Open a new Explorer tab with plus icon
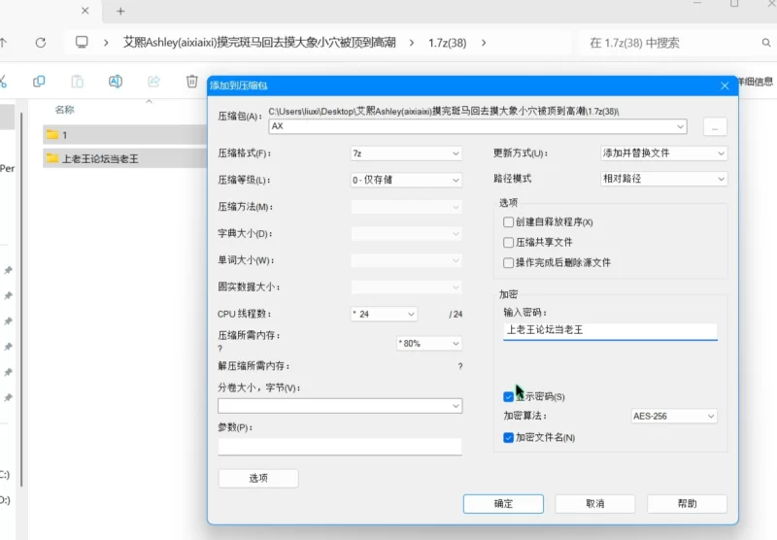Image resolution: width=777 pixels, height=540 pixels. tap(120, 12)
